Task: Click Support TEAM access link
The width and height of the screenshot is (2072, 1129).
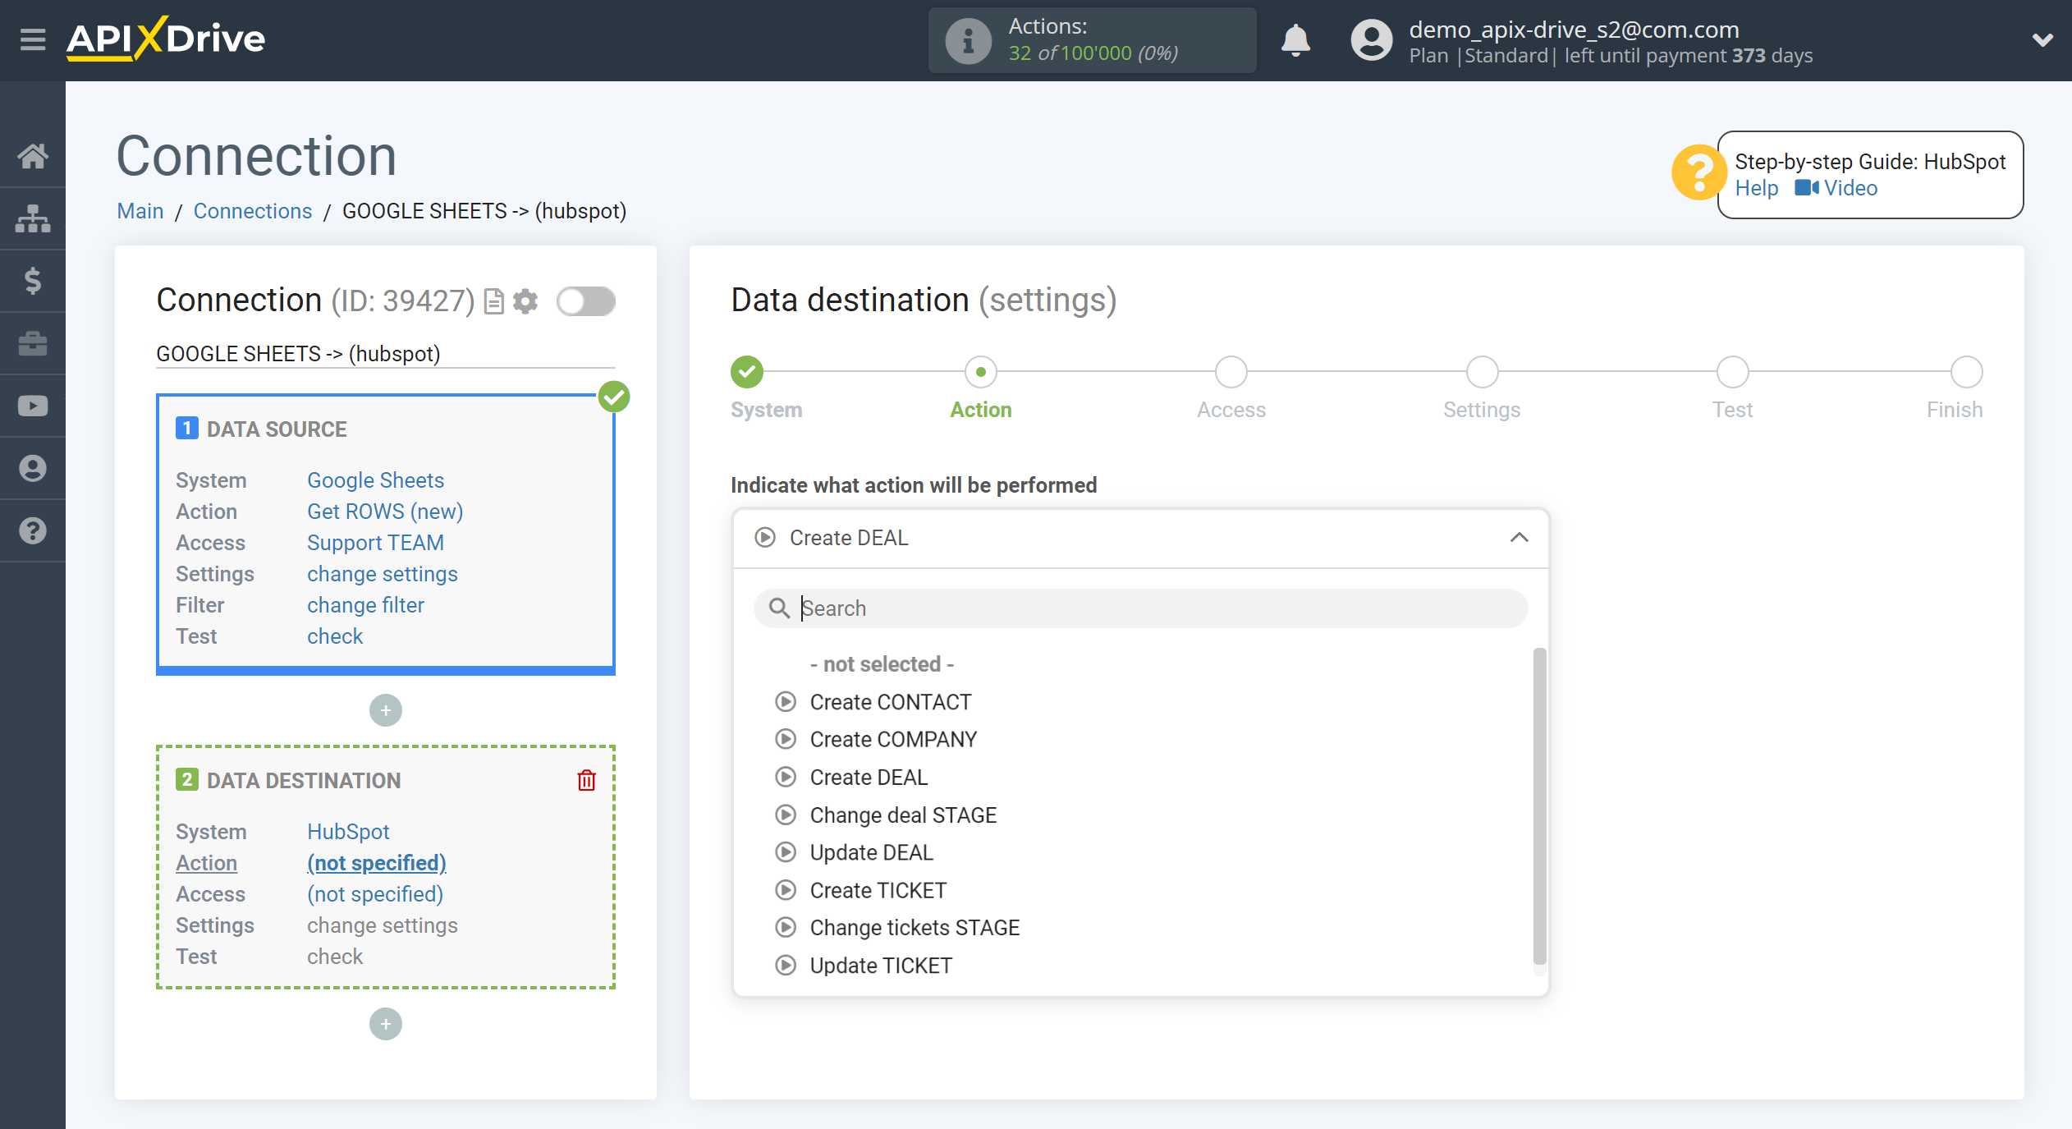Action: pyautogui.click(x=375, y=543)
